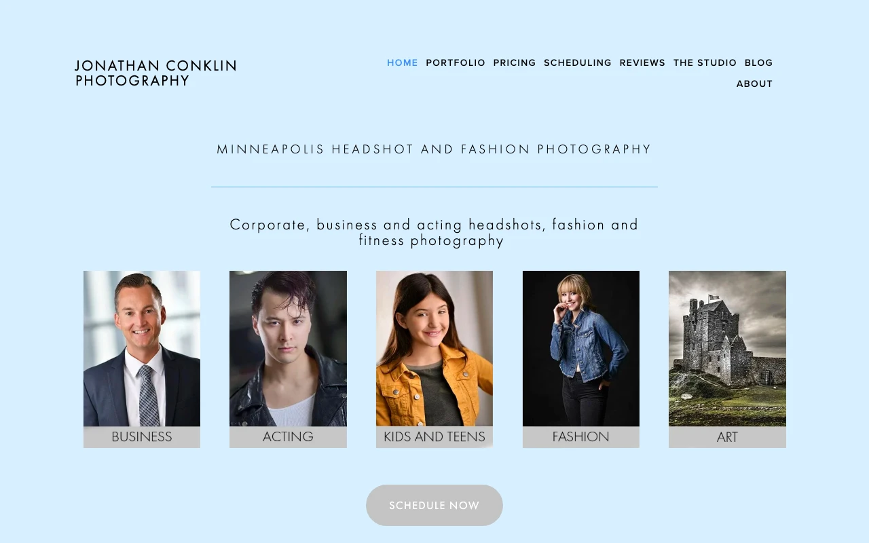Open the Pricing menu link
This screenshot has width=869, height=543.
515,62
